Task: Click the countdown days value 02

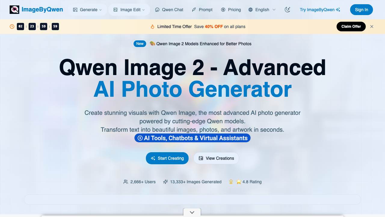Action: point(20,27)
